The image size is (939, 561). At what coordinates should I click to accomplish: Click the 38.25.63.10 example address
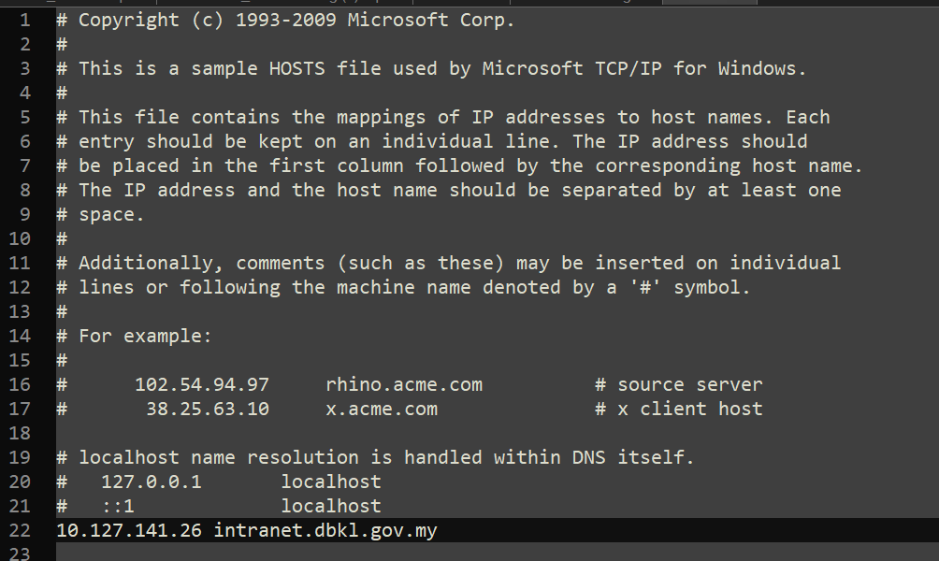(x=208, y=409)
